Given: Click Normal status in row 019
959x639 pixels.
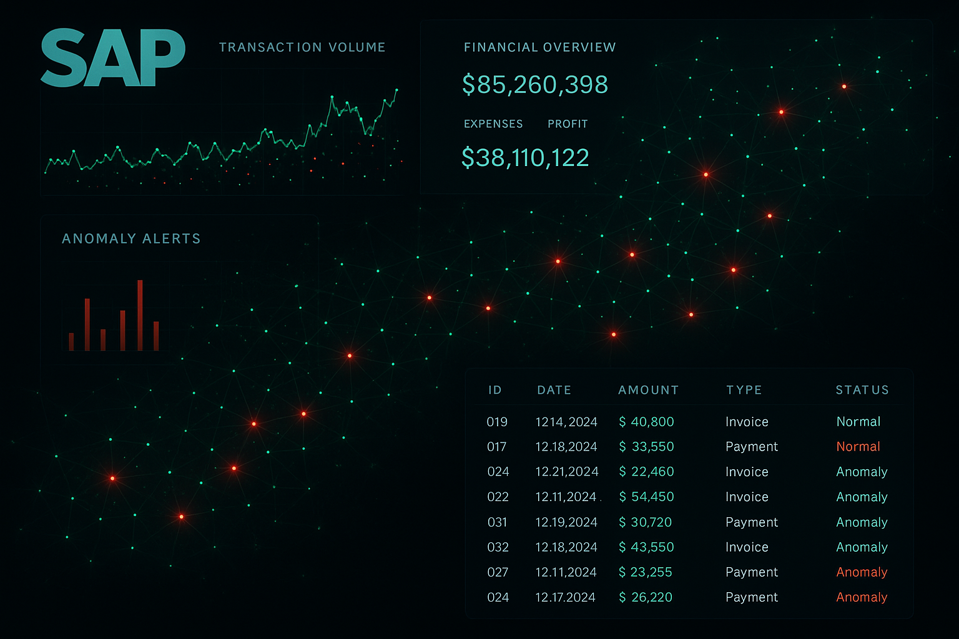Looking at the screenshot, I should [x=858, y=422].
